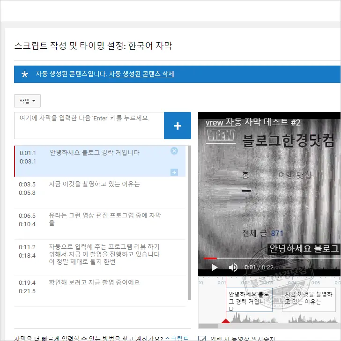This screenshot has height=341, width=341.
Task: Delete the 0:01.1 subtitle with the X icon
Action: point(174,151)
